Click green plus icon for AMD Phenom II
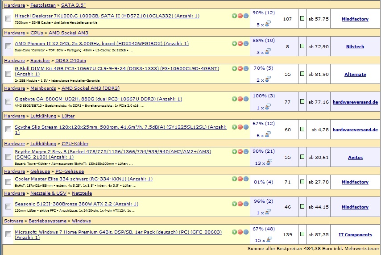 coord(234,44)
